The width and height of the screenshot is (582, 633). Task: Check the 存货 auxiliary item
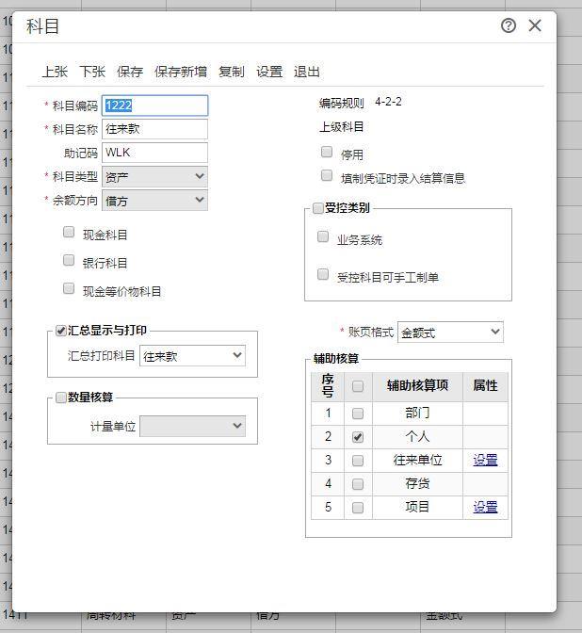pyautogui.click(x=358, y=483)
